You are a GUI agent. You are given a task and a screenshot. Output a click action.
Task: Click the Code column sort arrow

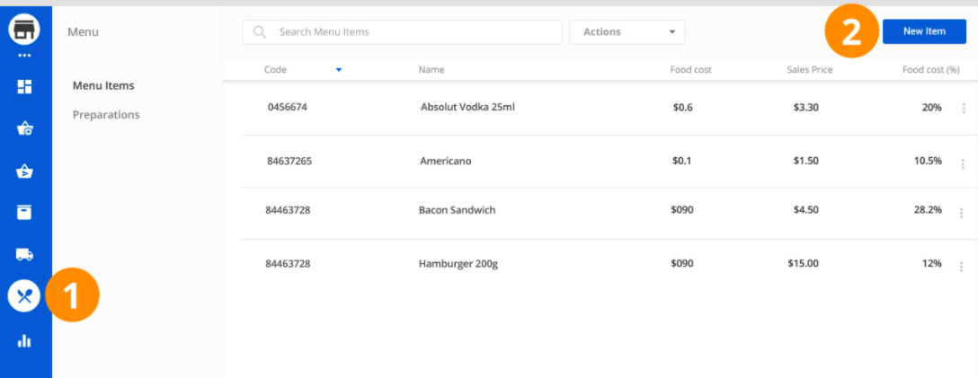coord(339,70)
